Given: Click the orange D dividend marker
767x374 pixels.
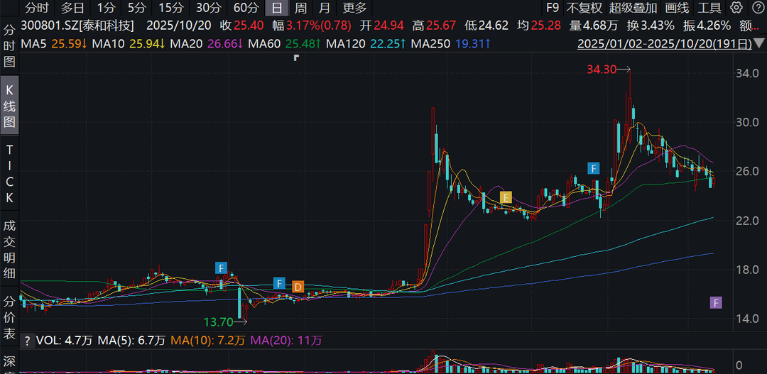Looking at the screenshot, I should click(x=298, y=287).
